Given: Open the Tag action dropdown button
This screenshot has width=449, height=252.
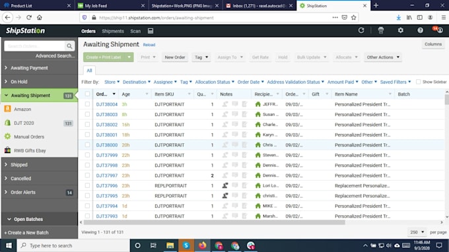Looking at the screenshot, I should 201,57.
